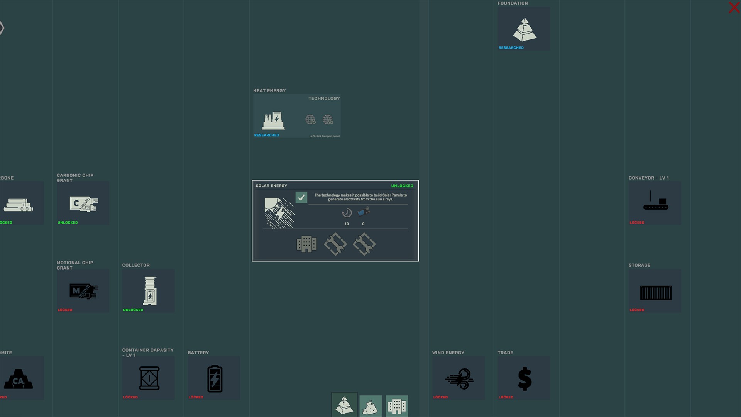Select the Motional Chip Grant technology
This screenshot has width=741, height=417.
pos(83,291)
